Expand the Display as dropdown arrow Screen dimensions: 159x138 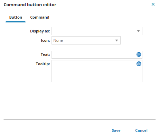coord(138,31)
